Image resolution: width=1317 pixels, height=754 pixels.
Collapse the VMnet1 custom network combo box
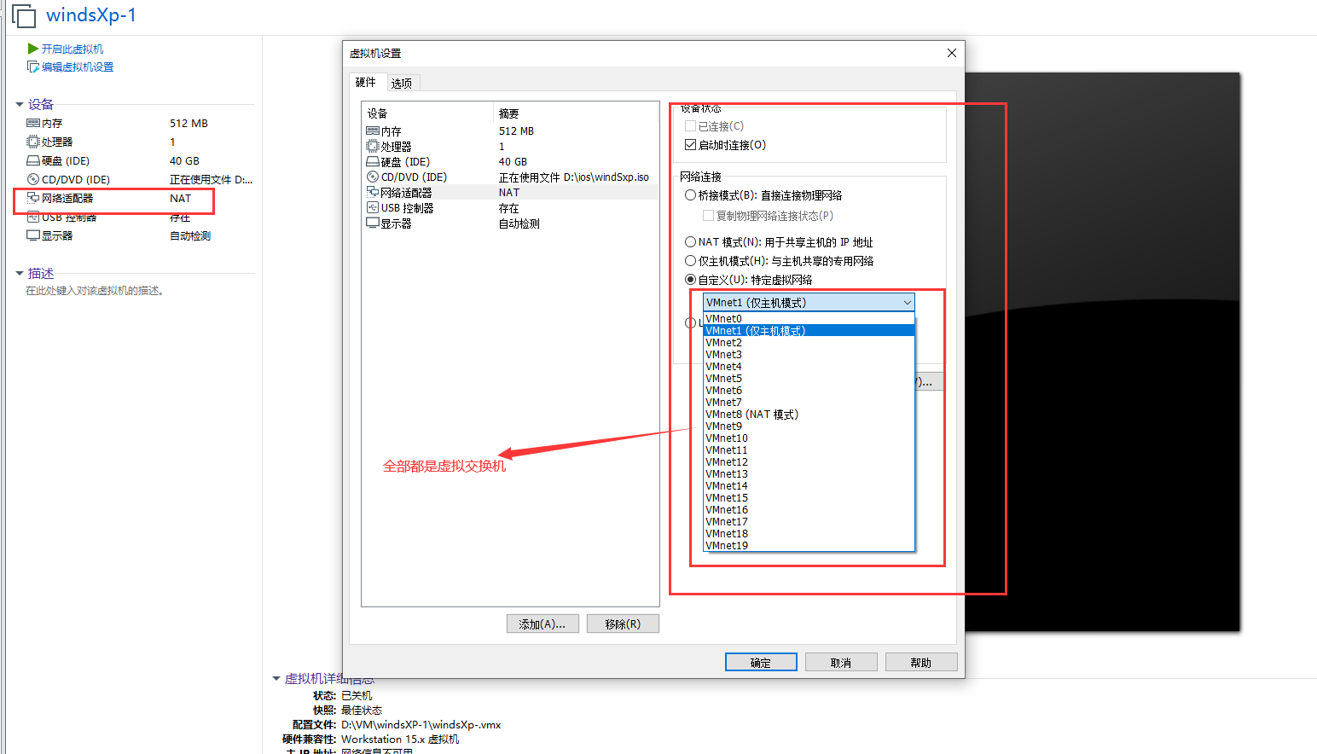809,302
